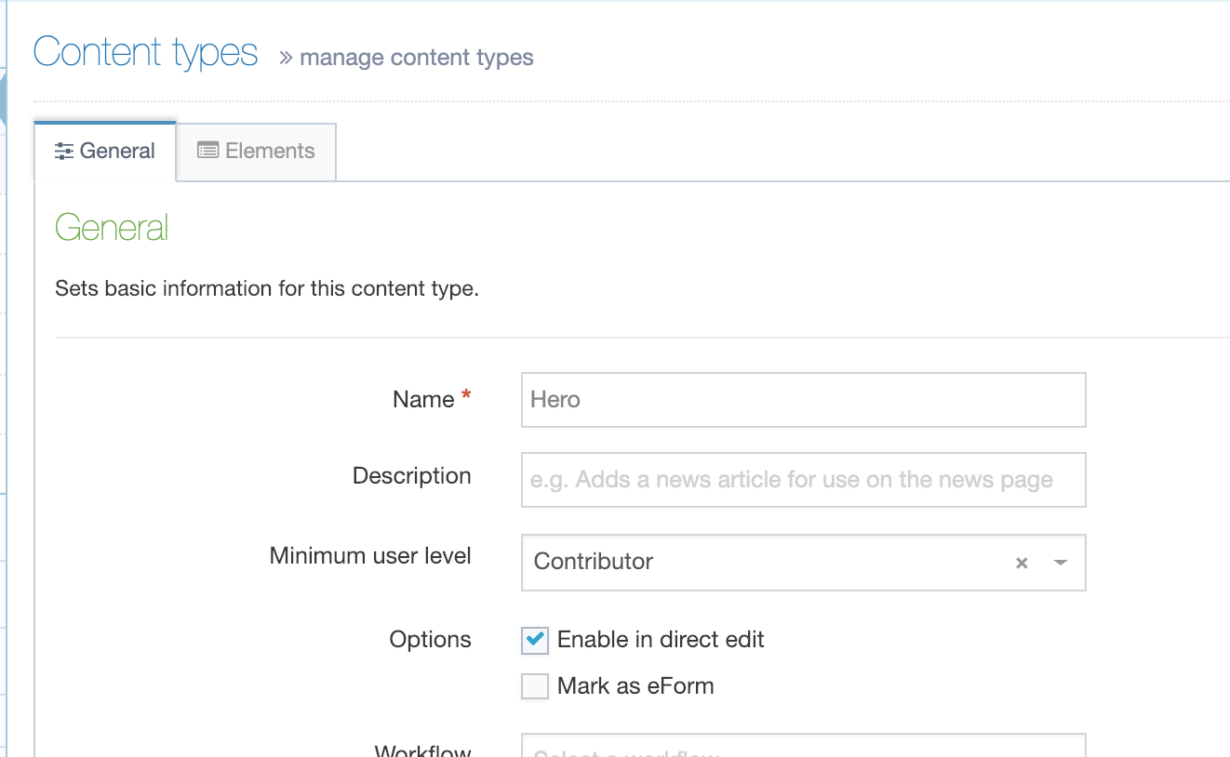Enable in direct edit checkbox toggle
Viewport: 1230px width, 757px height.
(535, 640)
